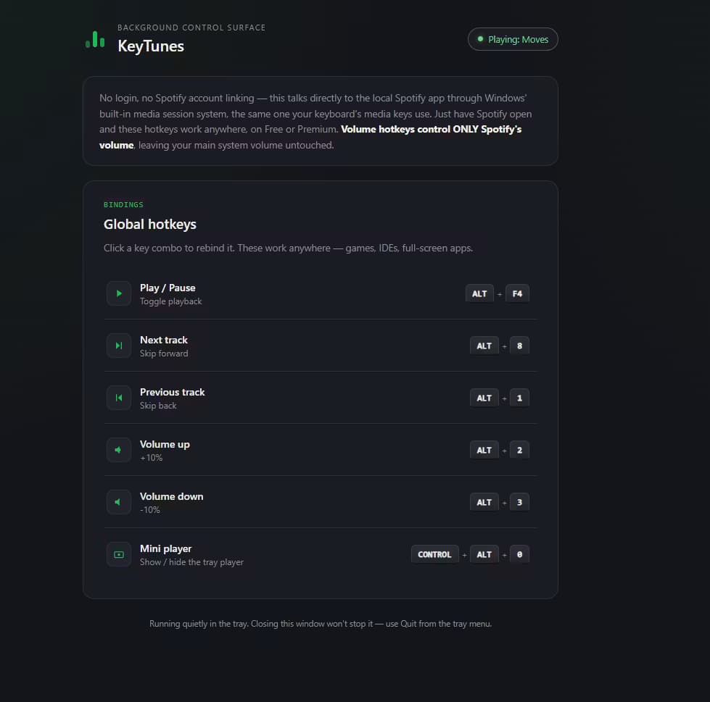Rebind the F4 key for Play / Pause
This screenshot has height=702, width=710.
click(x=517, y=293)
